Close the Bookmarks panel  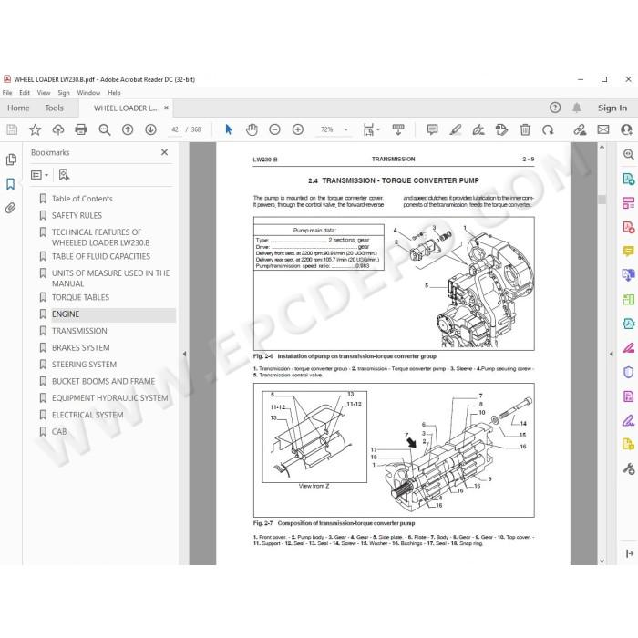pos(164,152)
